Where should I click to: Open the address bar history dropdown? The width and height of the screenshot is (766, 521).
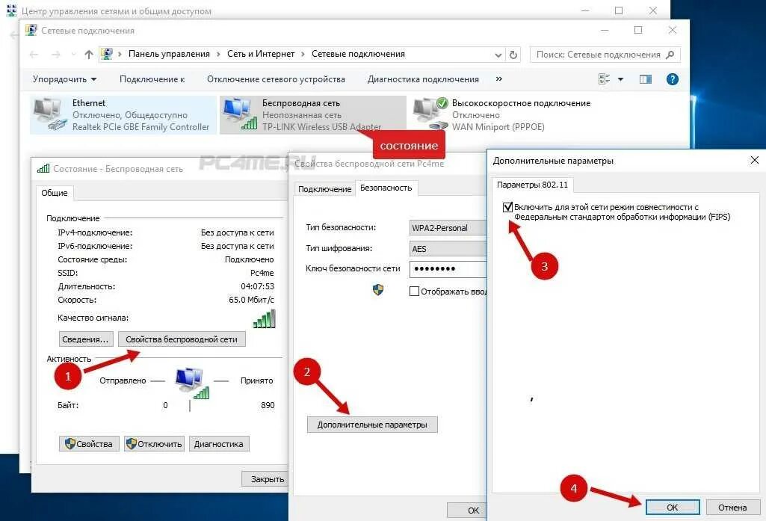[x=498, y=55]
